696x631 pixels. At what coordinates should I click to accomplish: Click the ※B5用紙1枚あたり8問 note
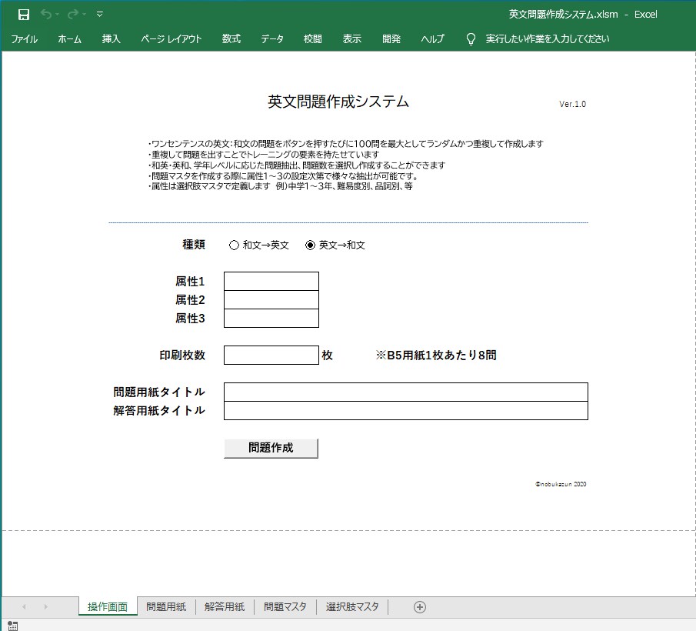coord(436,356)
